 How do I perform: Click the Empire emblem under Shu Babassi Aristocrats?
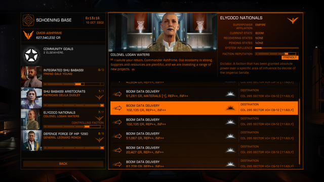[99, 97]
